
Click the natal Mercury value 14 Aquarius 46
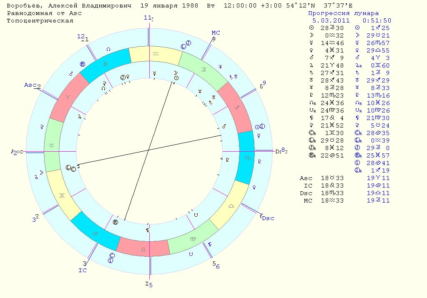pos(332,43)
